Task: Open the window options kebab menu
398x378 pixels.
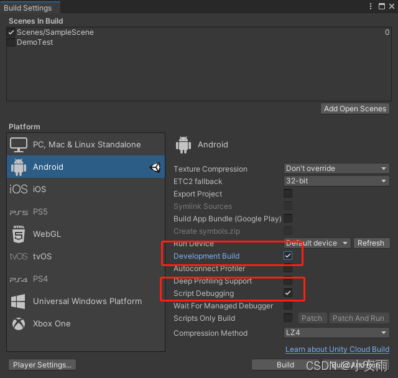Action: pos(371,6)
